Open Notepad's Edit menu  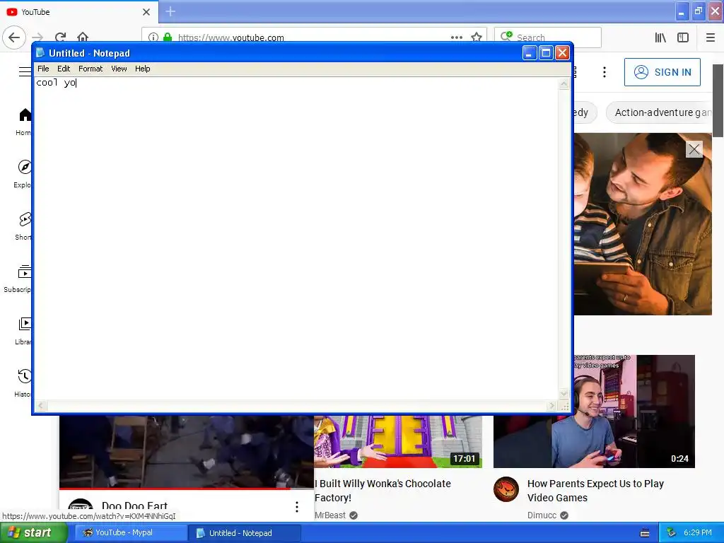[x=63, y=69]
